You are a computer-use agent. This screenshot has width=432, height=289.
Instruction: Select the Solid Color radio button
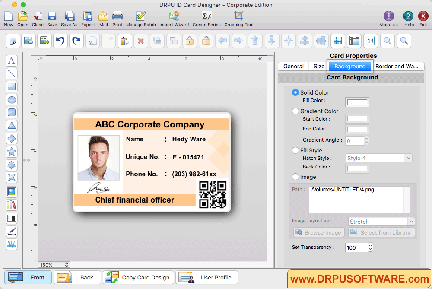pos(295,92)
